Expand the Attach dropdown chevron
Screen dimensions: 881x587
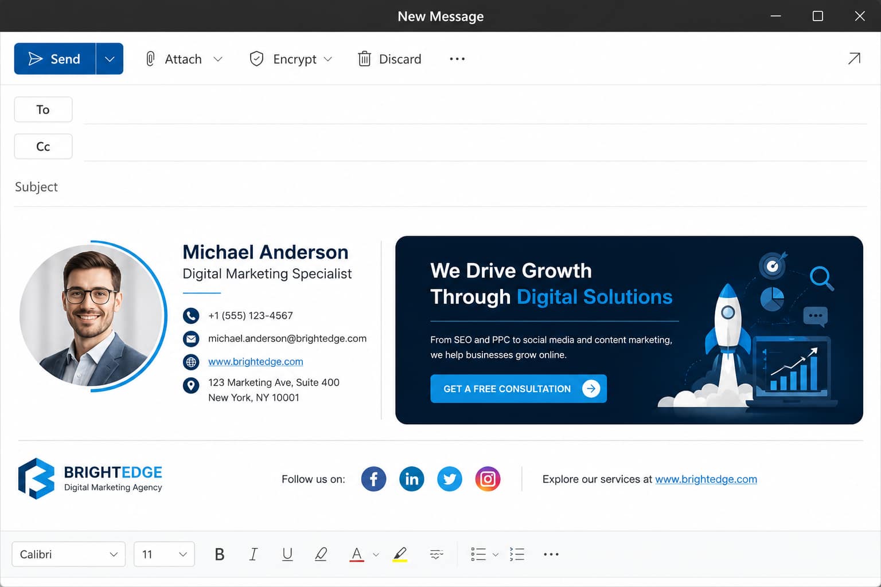click(218, 58)
